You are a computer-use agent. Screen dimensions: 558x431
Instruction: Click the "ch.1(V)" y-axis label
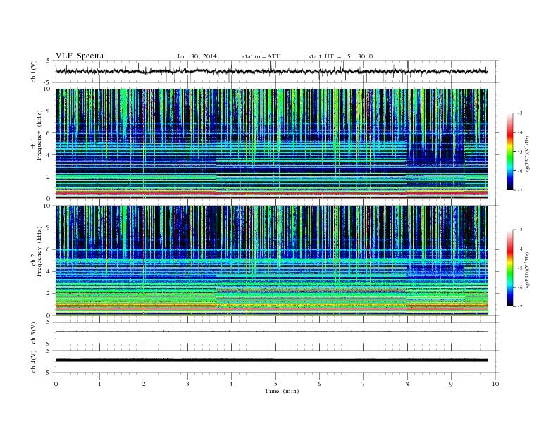point(34,71)
